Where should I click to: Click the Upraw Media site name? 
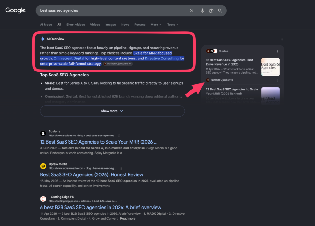point(58,164)
